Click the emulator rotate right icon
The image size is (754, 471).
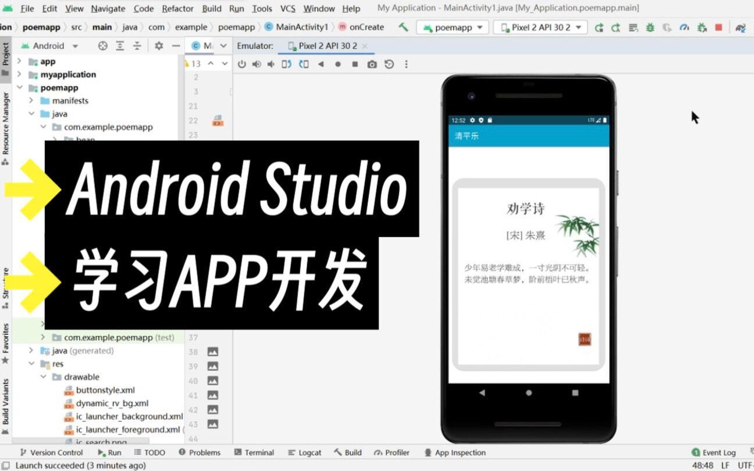[x=303, y=65]
